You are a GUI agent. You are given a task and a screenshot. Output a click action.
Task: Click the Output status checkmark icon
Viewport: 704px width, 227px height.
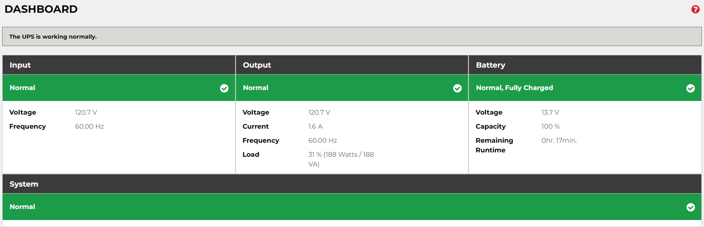point(457,88)
